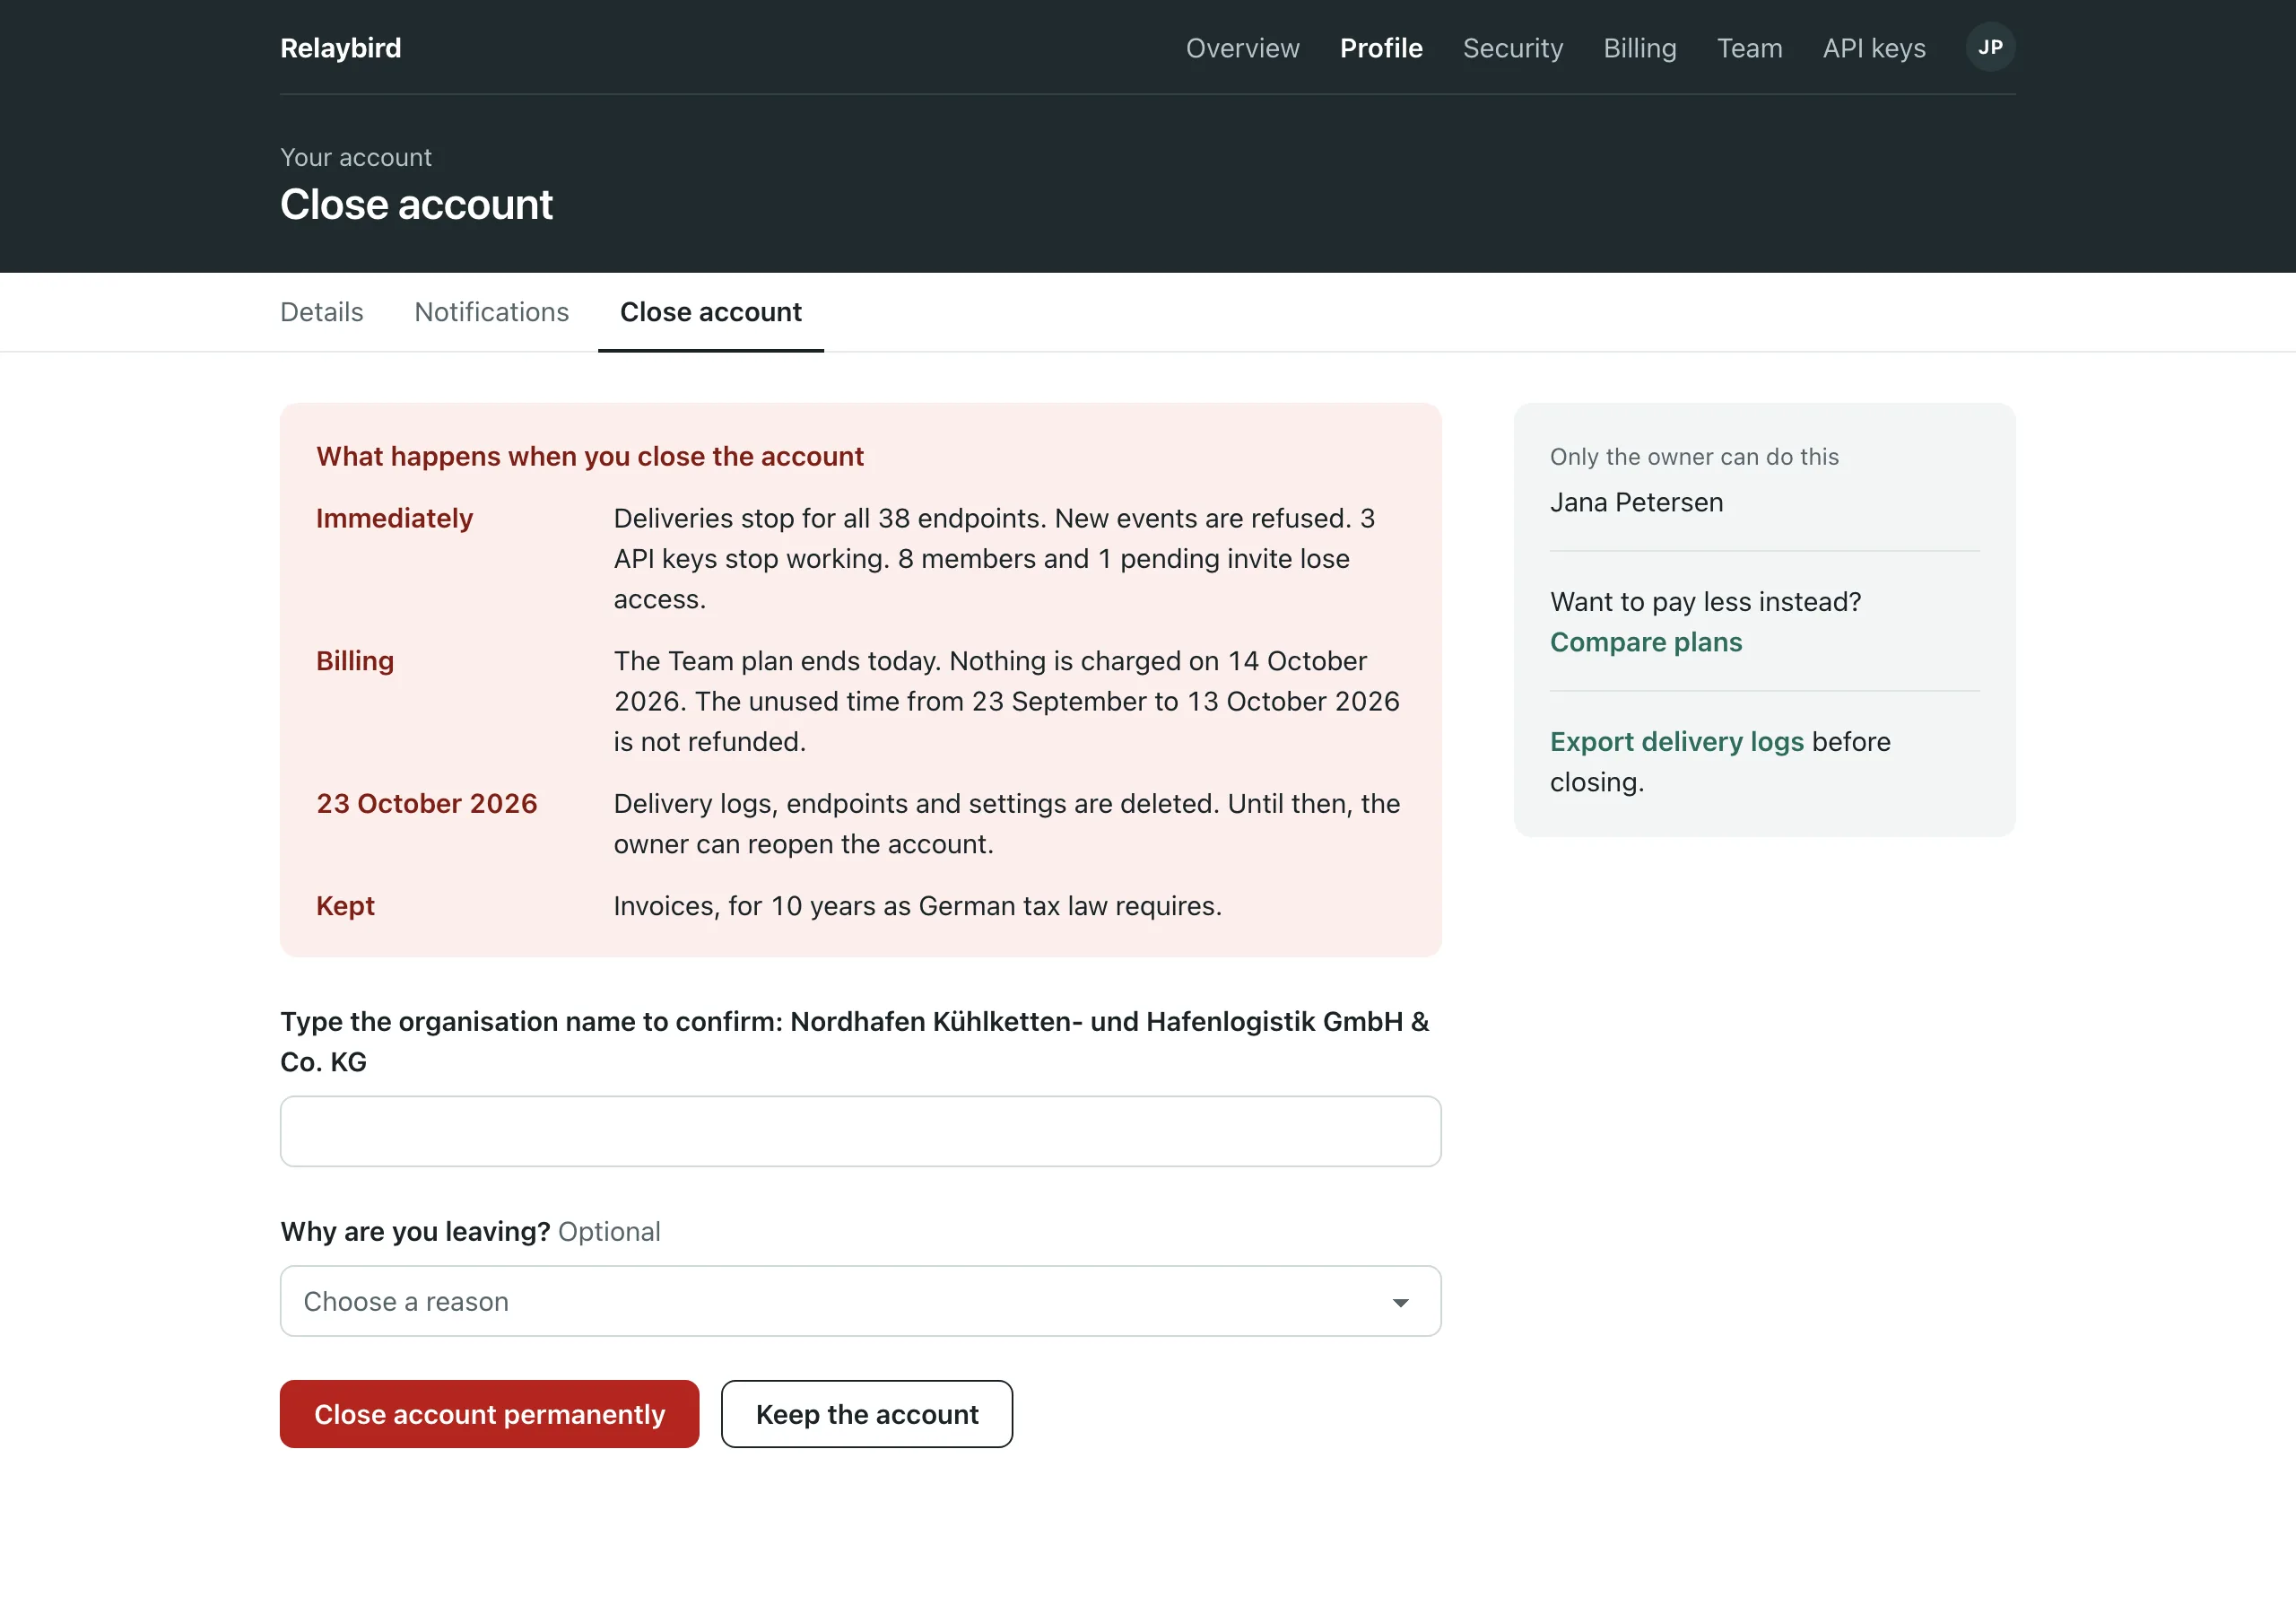This screenshot has height=1615, width=2296.
Task: Click Close account permanently button
Action: pyautogui.click(x=489, y=1414)
